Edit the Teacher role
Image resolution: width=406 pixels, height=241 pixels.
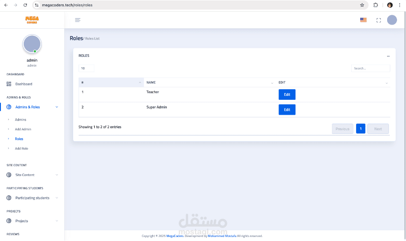(287, 95)
